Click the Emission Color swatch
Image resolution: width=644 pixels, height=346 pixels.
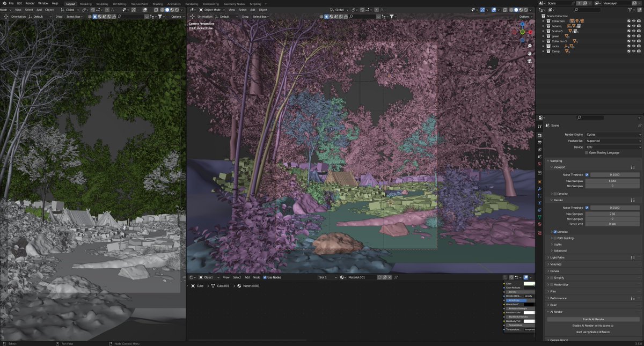[x=529, y=313]
